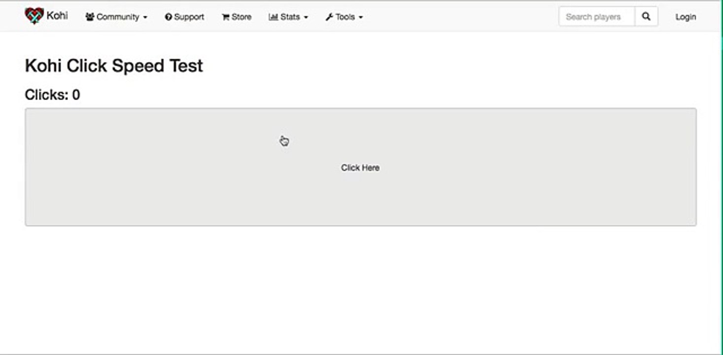
Task: Click the Clicks: 0 counter text
Action: tap(52, 95)
